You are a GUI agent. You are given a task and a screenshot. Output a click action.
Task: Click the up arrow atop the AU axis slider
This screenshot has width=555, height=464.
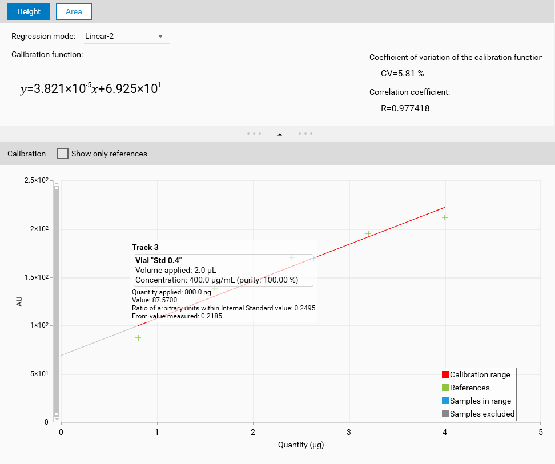coord(57,183)
